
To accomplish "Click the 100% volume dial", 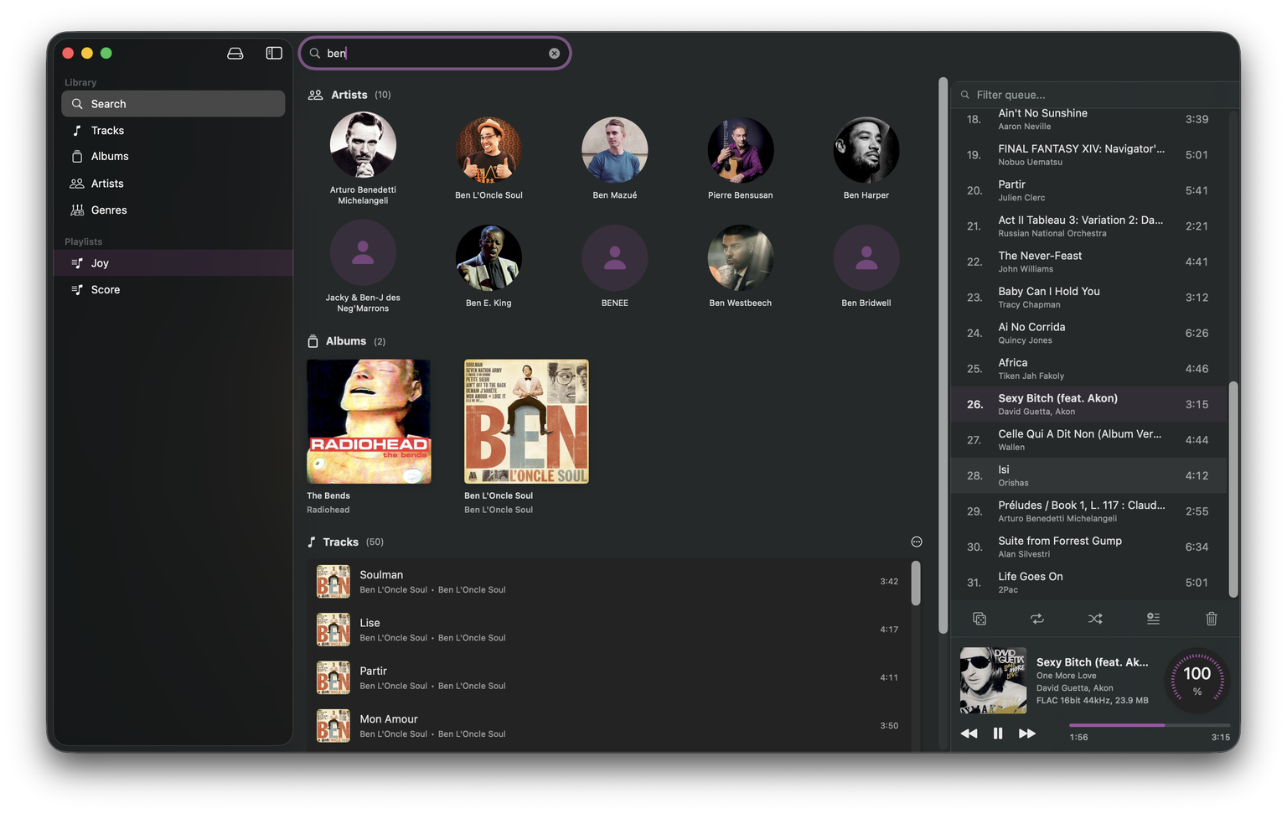I will [x=1197, y=680].
